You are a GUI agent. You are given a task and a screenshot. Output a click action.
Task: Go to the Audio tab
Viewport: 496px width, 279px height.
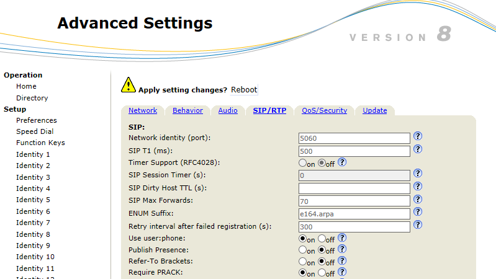[x=228, y=110]
